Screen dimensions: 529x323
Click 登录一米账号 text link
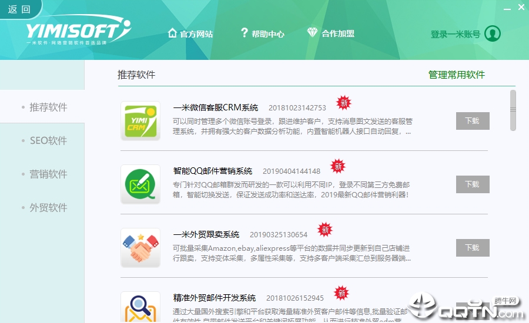click(456, 34)
